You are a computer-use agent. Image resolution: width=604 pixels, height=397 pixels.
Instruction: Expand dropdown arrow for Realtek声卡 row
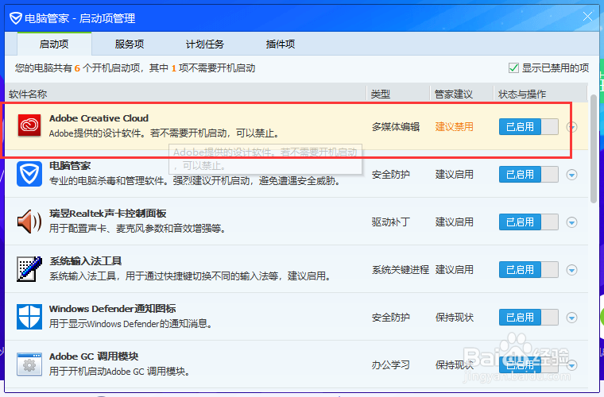pos(571,222)
